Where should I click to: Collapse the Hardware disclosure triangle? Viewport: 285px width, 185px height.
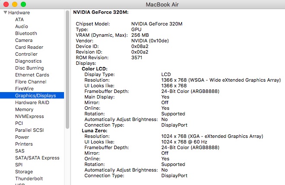[x=6, y=13]
